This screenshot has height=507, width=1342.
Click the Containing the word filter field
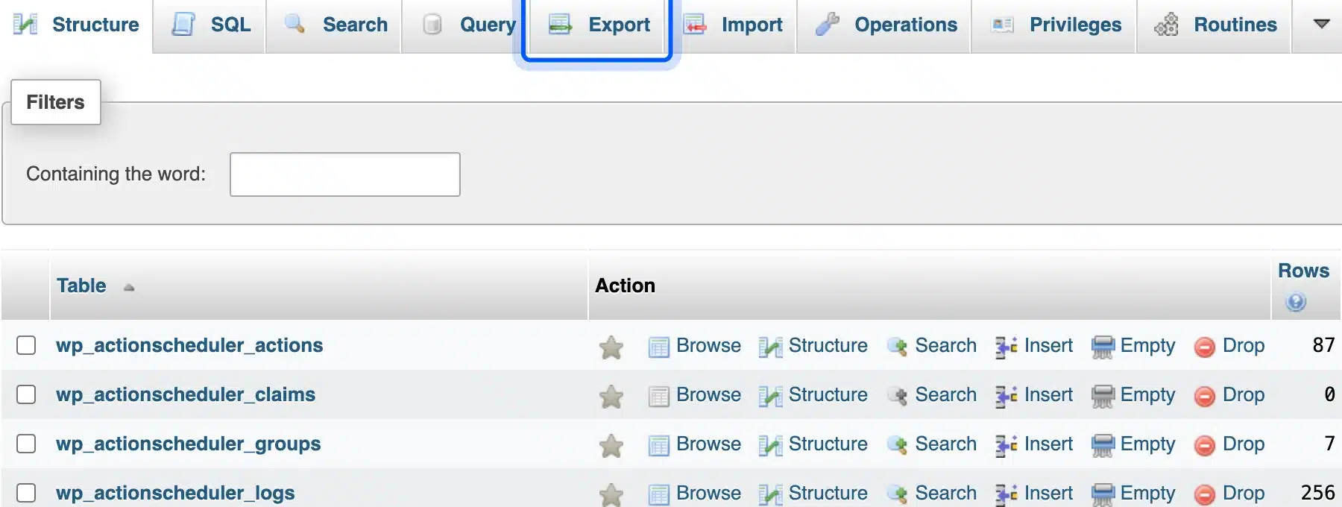pos(345,174)
